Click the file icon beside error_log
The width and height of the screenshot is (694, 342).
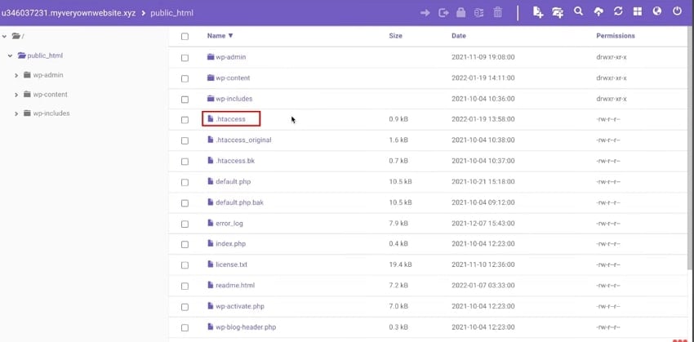[x=211, y=223]
